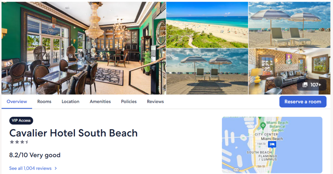Click the A1A highway shield on map
The width and height of the screenshot is (333, 174).
point(236,170)
